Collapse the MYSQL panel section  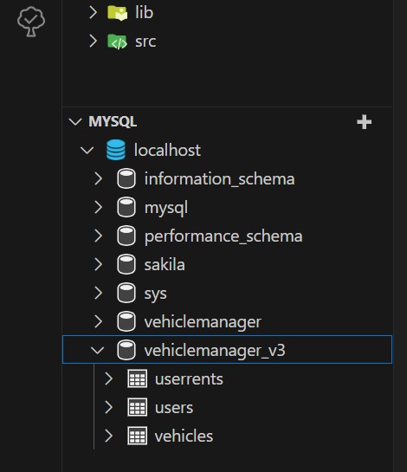(75, 121)
